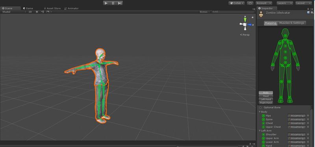The height and width of the screenshot is (147, 315).
Task: Open object picker for Spine bone
Action: [x=308, y=119]
